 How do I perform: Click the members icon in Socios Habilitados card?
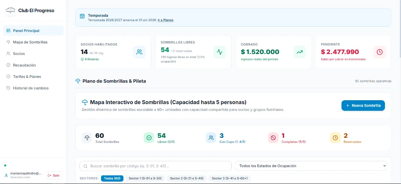point(139,52)
